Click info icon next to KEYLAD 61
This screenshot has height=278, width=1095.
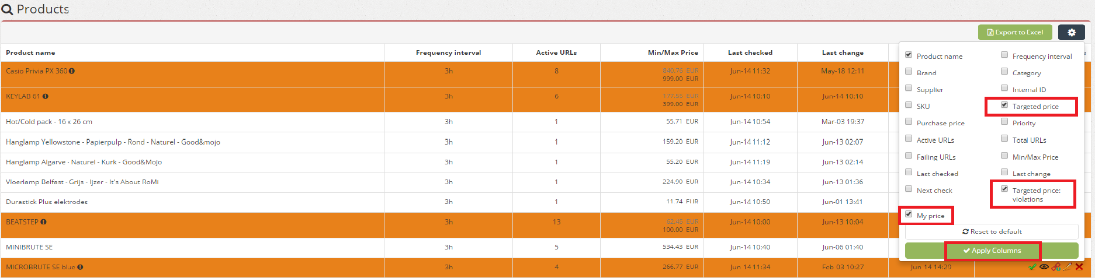[x=45, y=96]
